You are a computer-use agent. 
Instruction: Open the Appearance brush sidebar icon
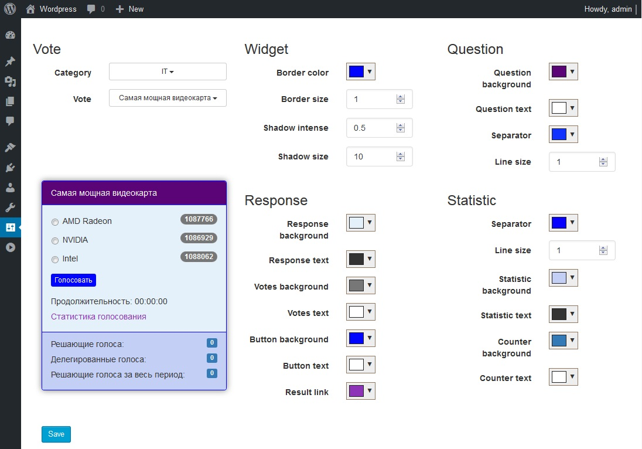tap(10, 148)
